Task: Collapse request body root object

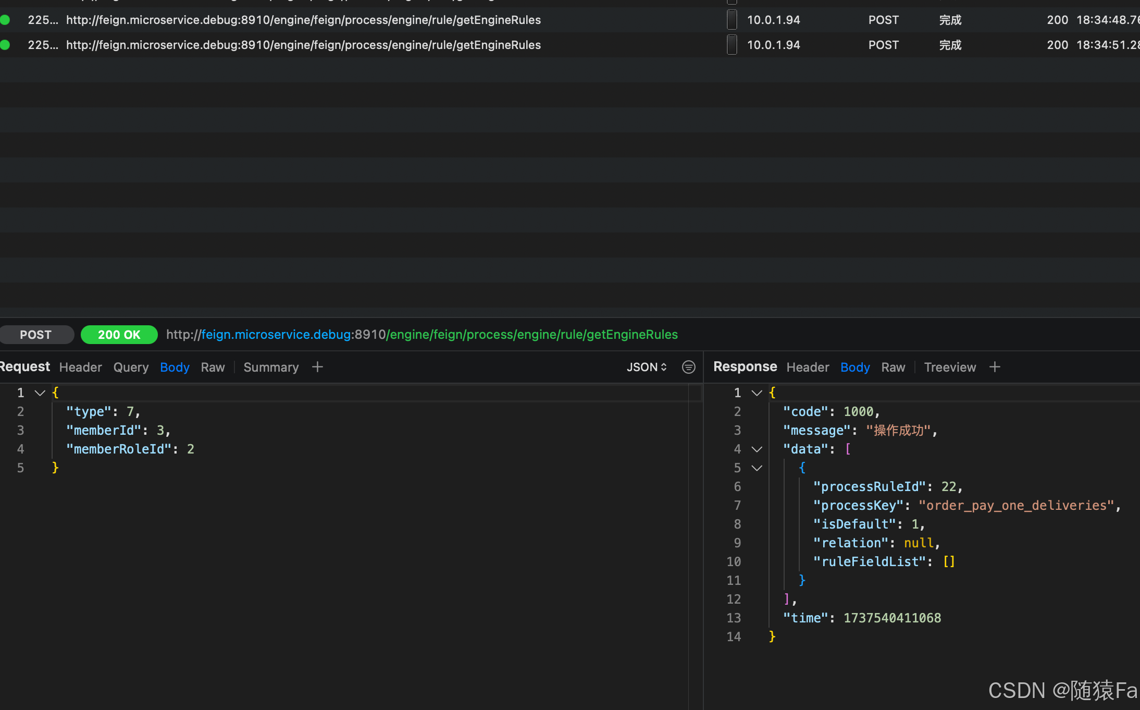Action: point(40,393)
